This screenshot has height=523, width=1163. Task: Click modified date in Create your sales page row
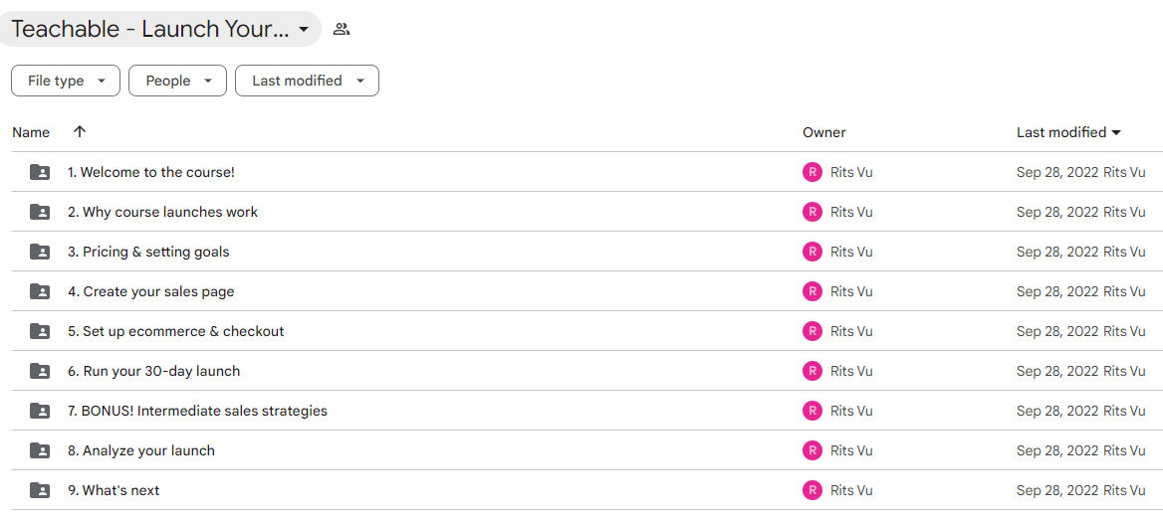1056,292
